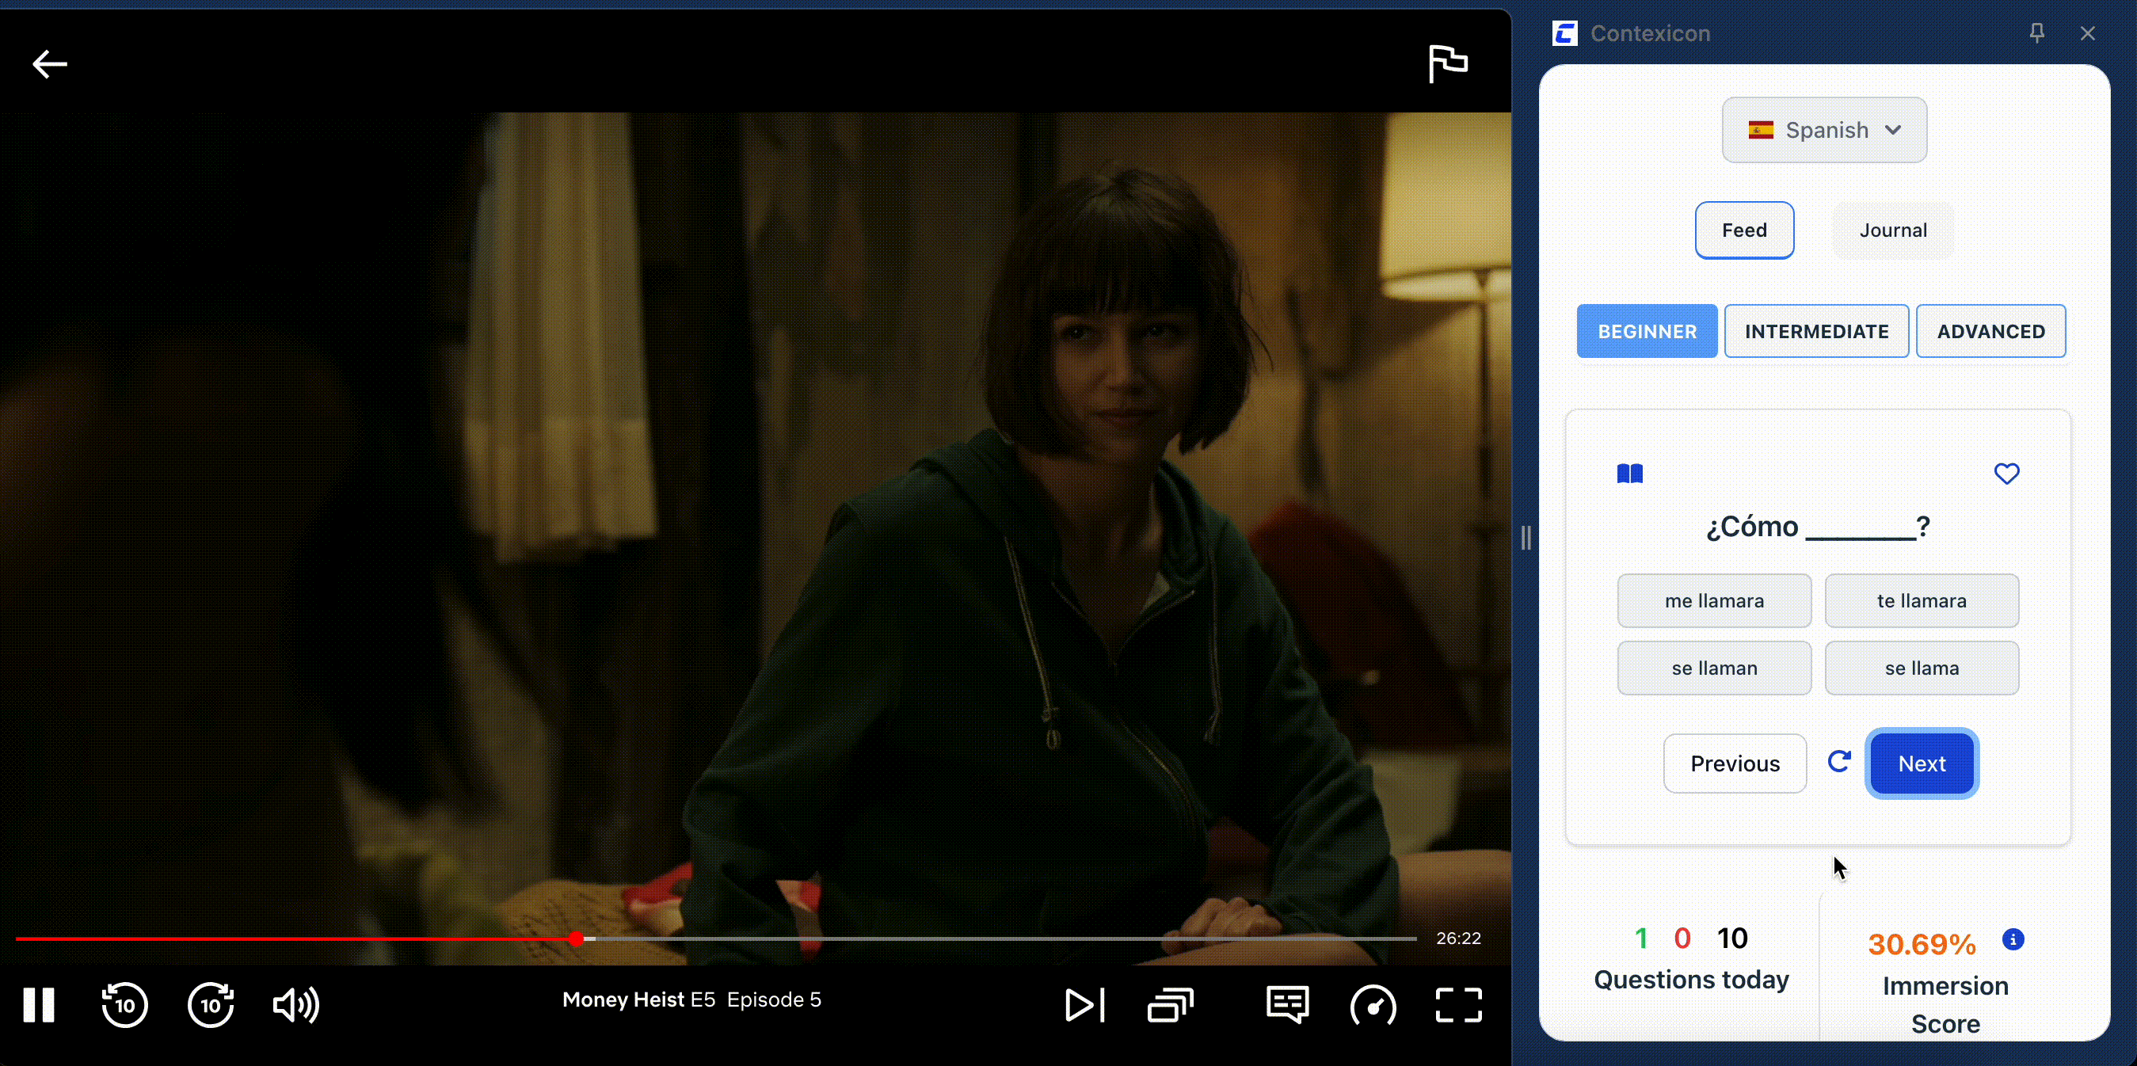Open the Spanish language dropdown
2137x1066 pixels.
click(1824, 129)
